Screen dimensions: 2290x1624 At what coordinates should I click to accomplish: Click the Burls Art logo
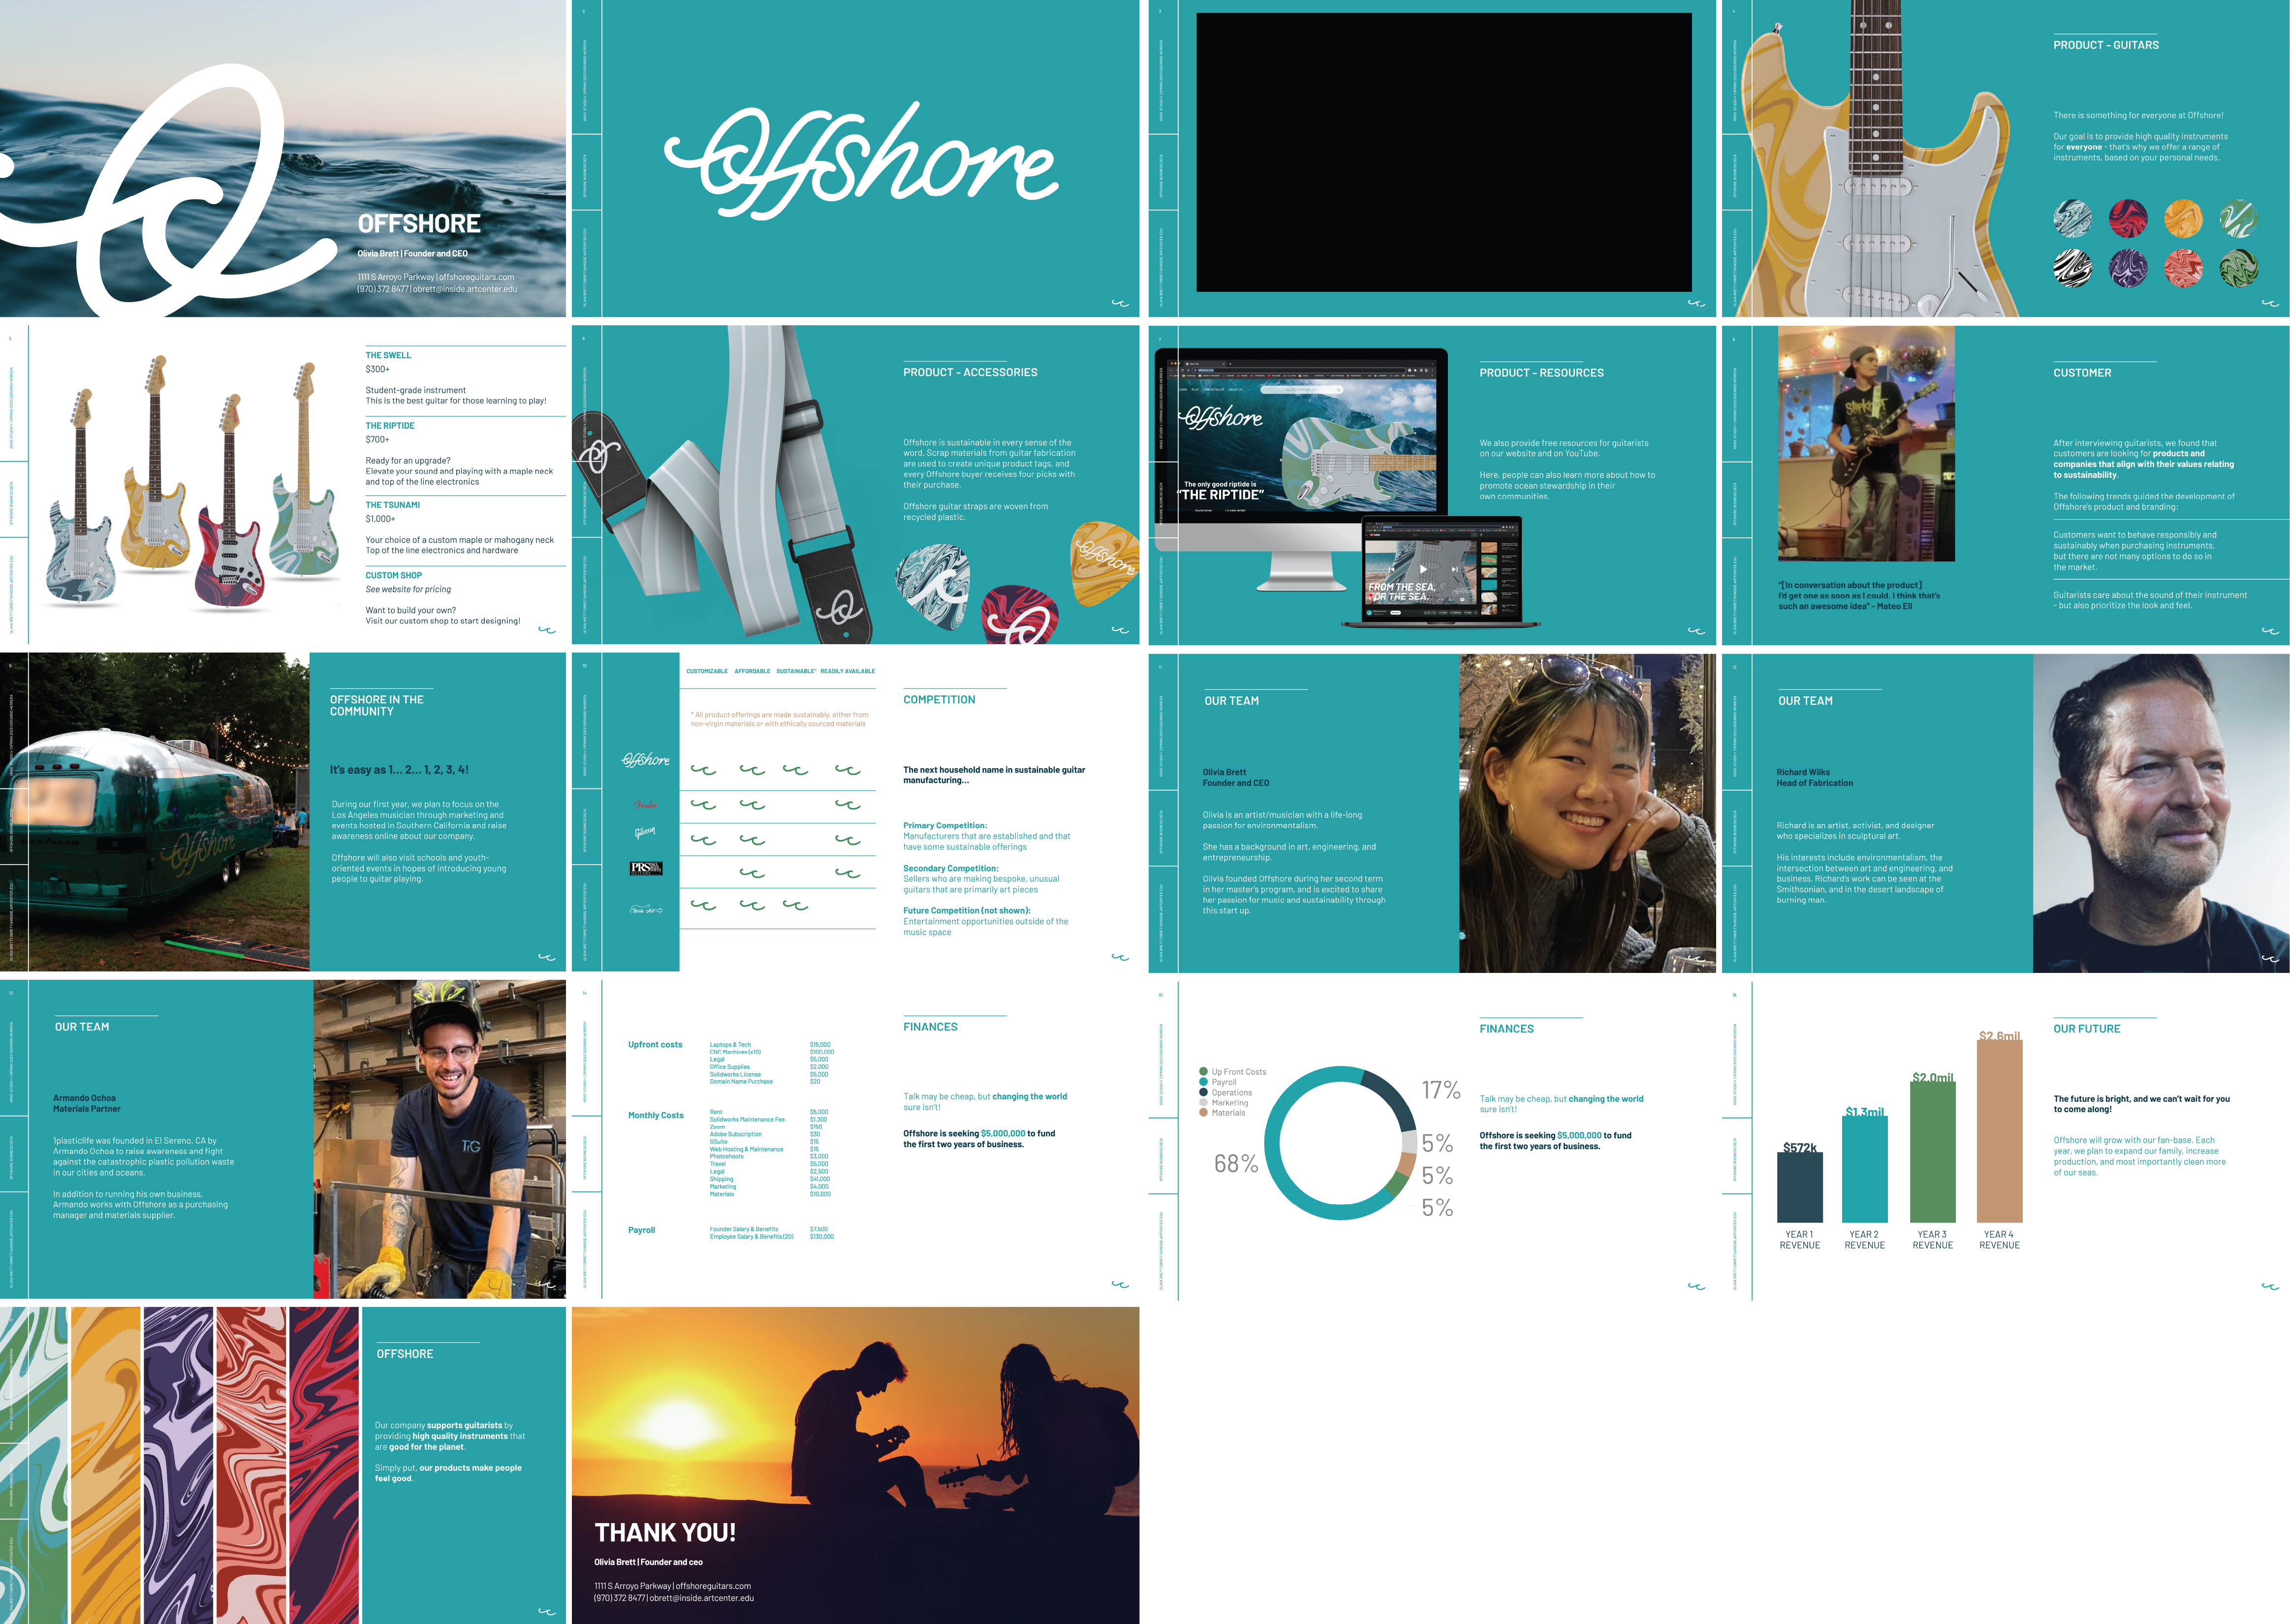tap(645, 910)
